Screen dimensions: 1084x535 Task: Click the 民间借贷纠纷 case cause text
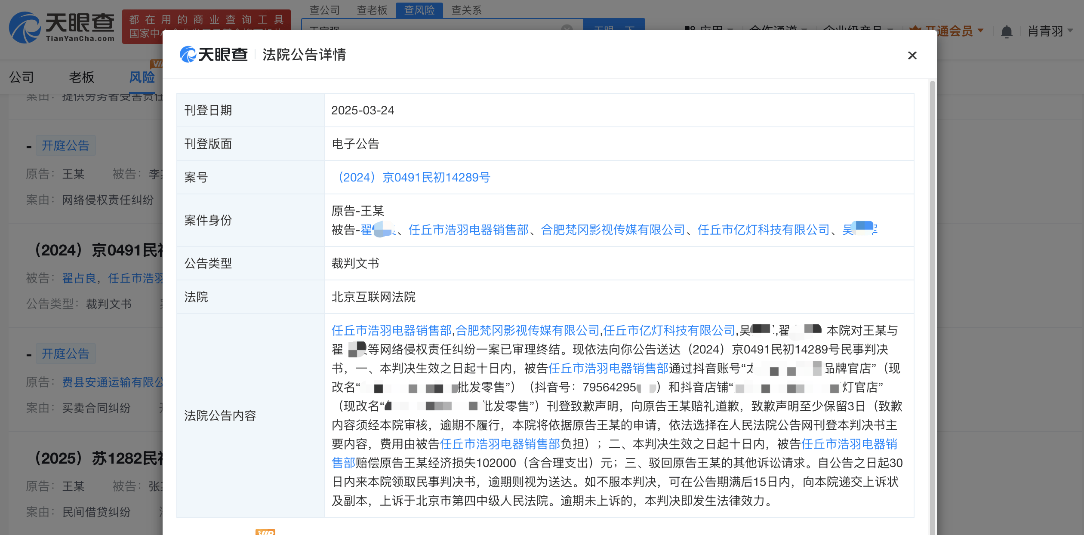coord(96,512)
